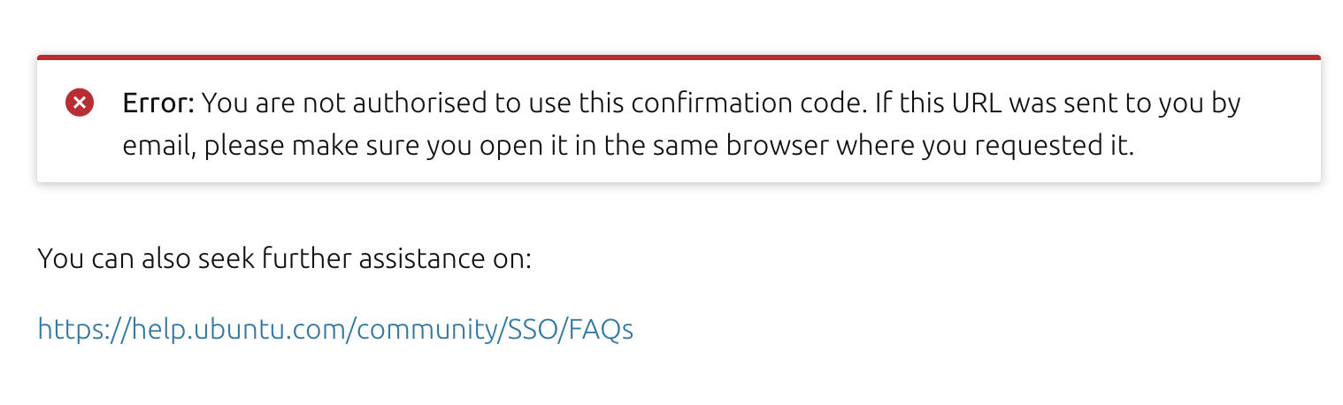The image size is (1343, 405).
Task: Click the red error X icon
Action: click(x=80, y=103)
